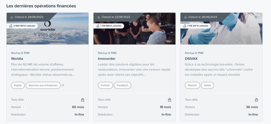Select the Services aux entreprises tag
Screen dimensions: 271x124
43,85
